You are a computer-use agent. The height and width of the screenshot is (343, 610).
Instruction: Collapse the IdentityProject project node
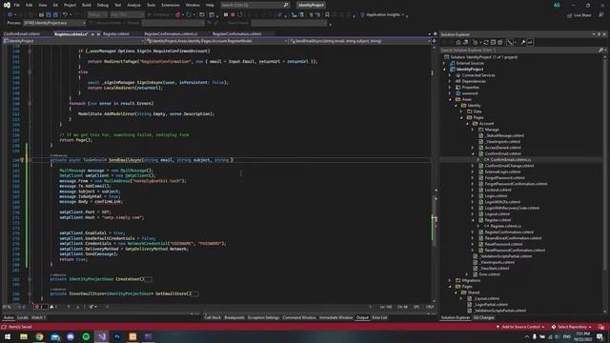click(x=445, y=70)
